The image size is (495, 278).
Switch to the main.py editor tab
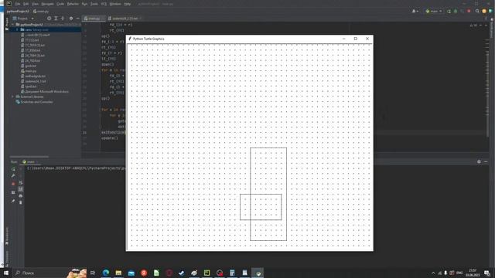tap(93, 19)
